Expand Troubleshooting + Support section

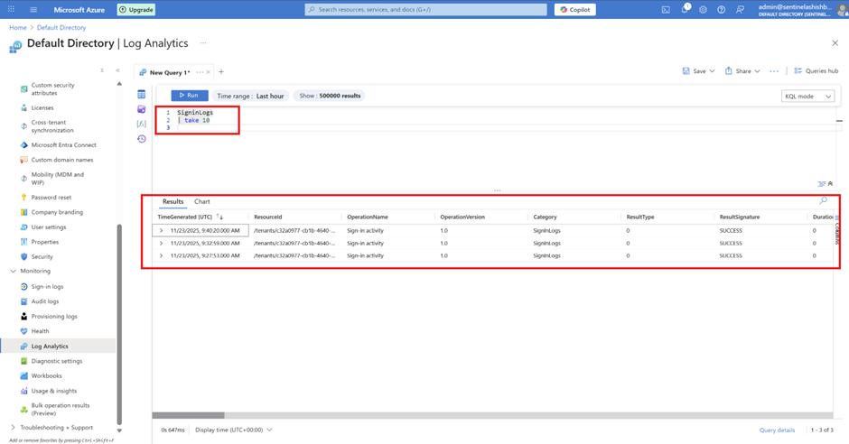coord(13,427)
